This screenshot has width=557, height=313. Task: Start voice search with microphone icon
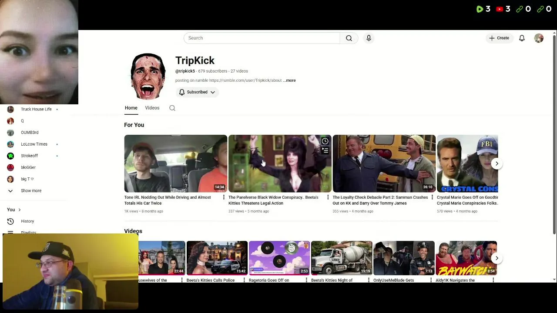coord(369,38)
